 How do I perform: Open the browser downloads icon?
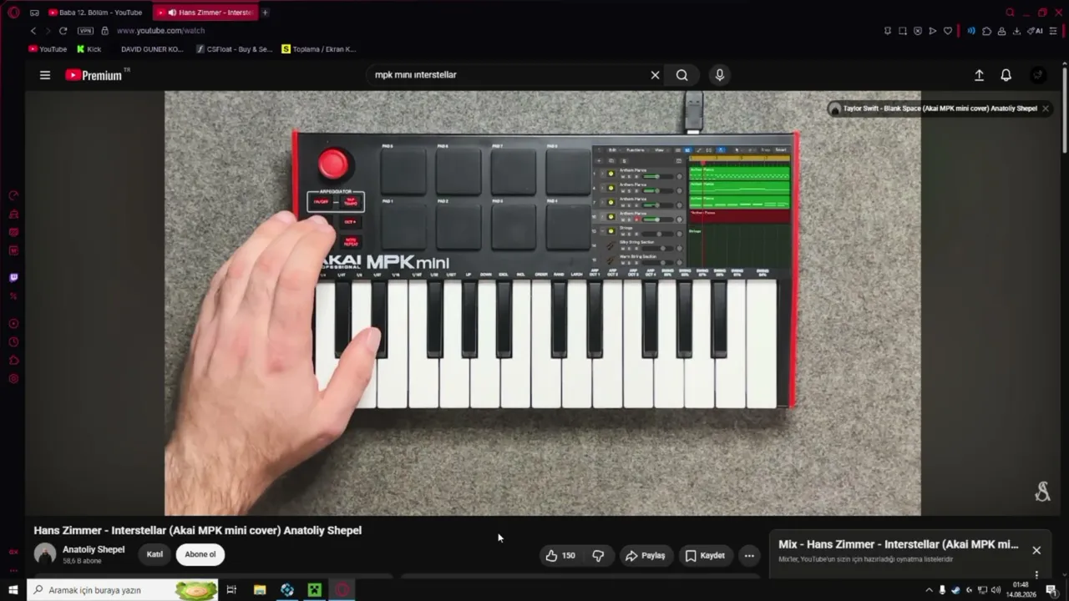[x=1016, y=31]
